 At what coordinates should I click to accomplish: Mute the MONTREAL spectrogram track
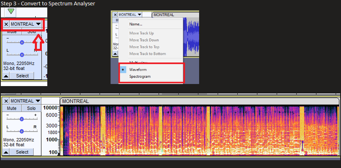[x=12, y=108]
